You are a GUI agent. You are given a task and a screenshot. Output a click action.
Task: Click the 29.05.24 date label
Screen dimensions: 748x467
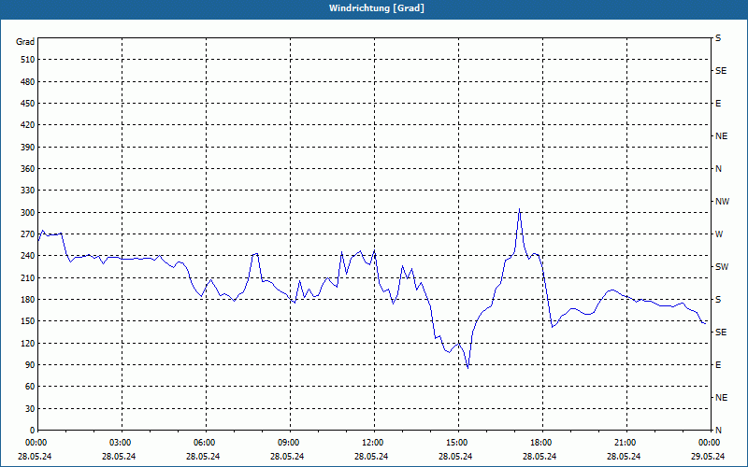pyautogui.click(x=708, y=456)
